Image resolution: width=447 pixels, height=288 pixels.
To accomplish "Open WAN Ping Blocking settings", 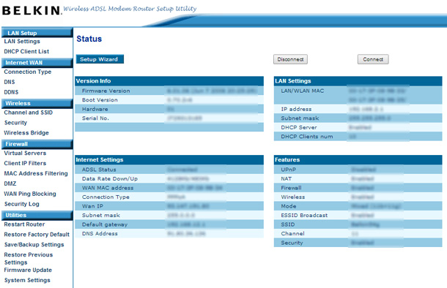I will point(30,194).
